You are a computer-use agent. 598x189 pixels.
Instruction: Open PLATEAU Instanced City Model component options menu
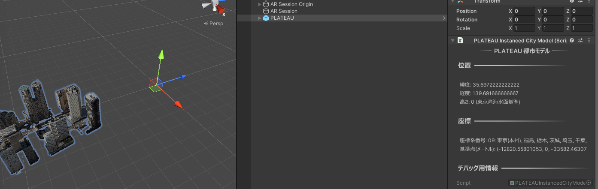coord(588,41)
